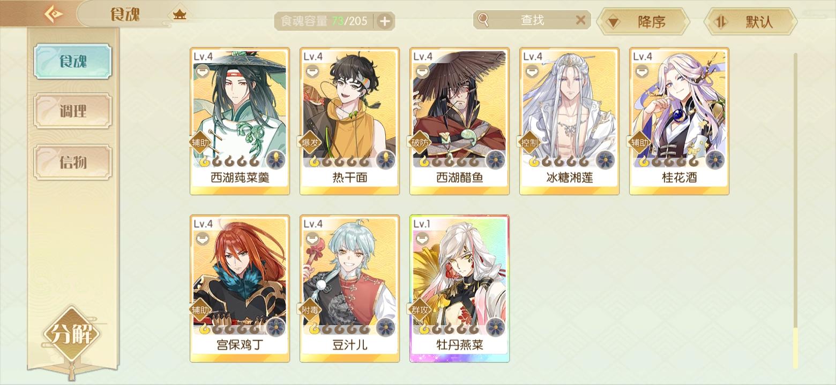Tap flower badge on 牡丹燕菜 card
This screenshot has height=385, width=836.
point(495,327)
